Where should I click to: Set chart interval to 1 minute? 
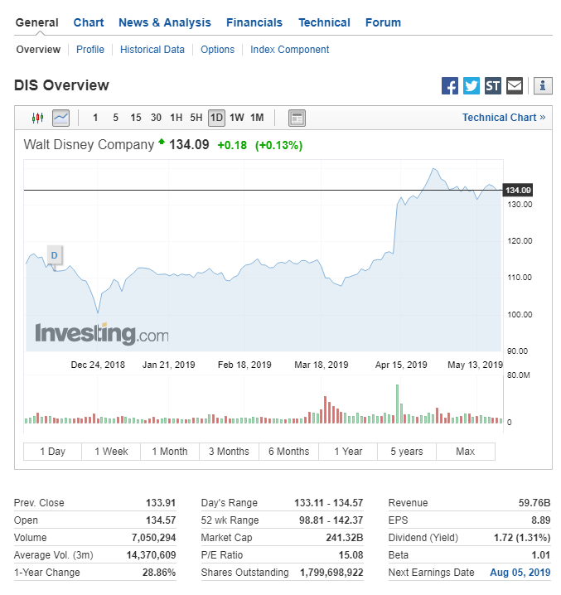[x=95, y=118]
